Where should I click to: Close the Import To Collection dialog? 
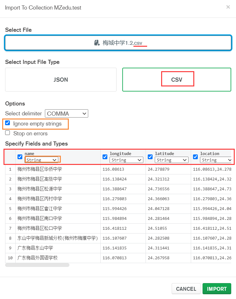tap(228, 7)
